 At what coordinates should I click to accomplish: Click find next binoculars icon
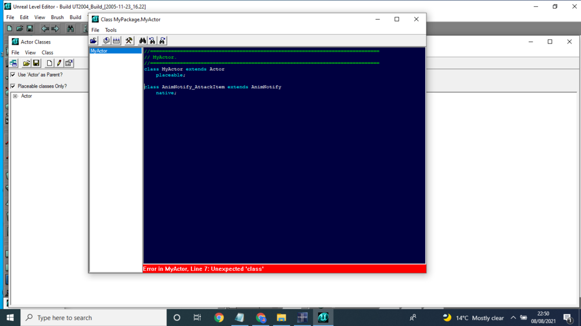pyautogui.click(x=162, y=41)
